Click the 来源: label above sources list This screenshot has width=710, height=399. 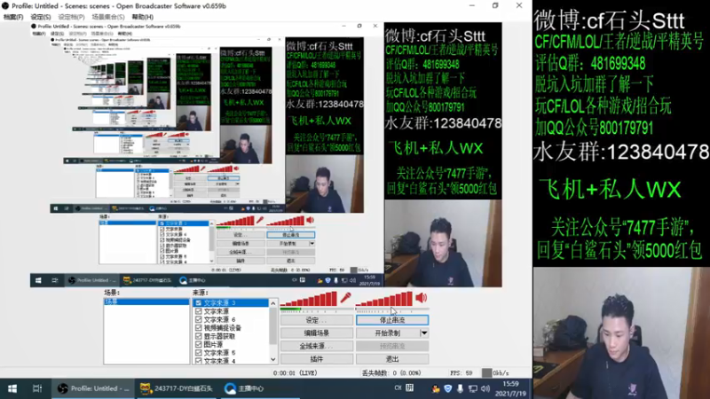(201, 293)
